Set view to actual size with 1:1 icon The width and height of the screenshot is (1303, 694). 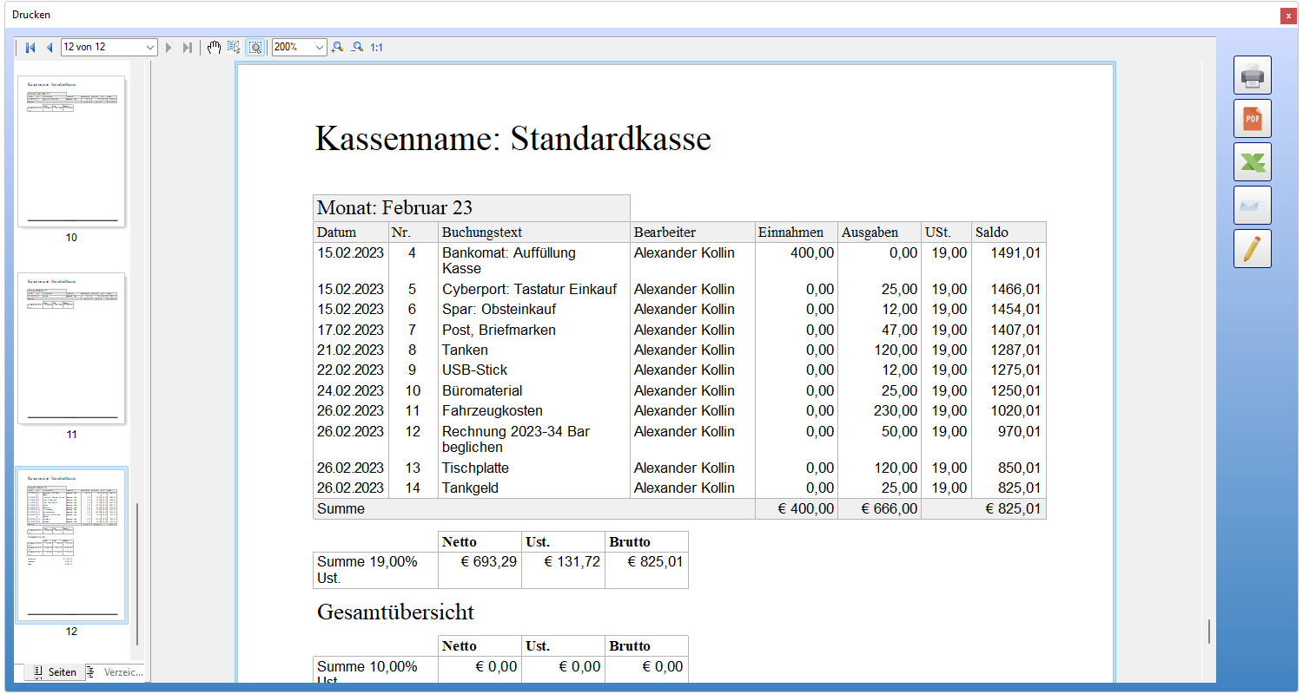376,48
